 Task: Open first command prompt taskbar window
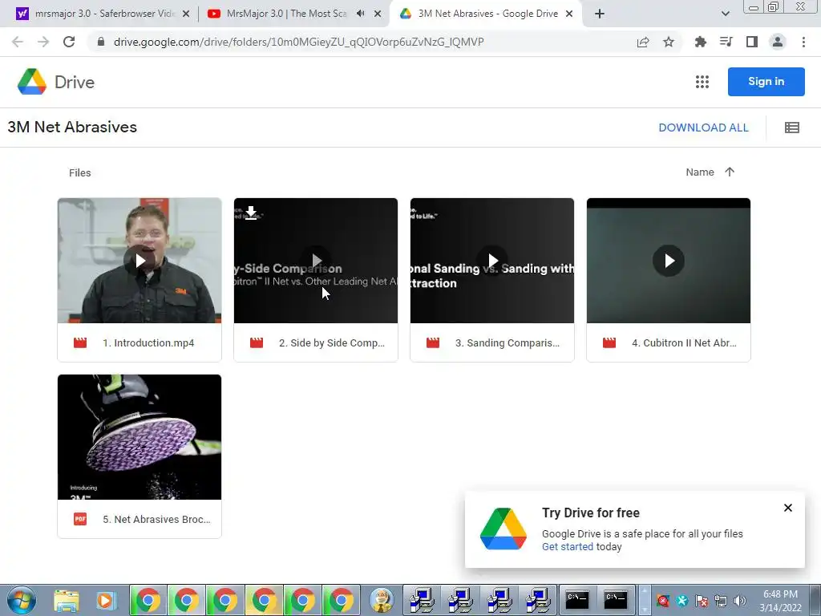(577, 600)
